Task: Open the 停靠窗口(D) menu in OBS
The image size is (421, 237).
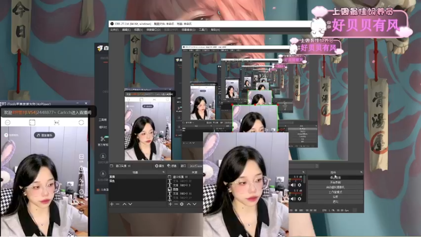Action: [153, 30]
